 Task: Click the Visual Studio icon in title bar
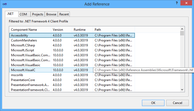[5, 4]
